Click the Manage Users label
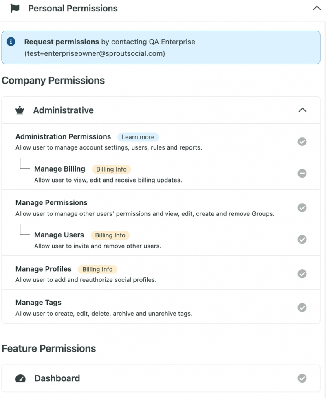 pos(59,235)
